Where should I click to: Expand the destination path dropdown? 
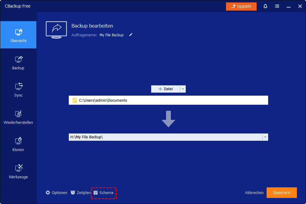coord(265,137)
